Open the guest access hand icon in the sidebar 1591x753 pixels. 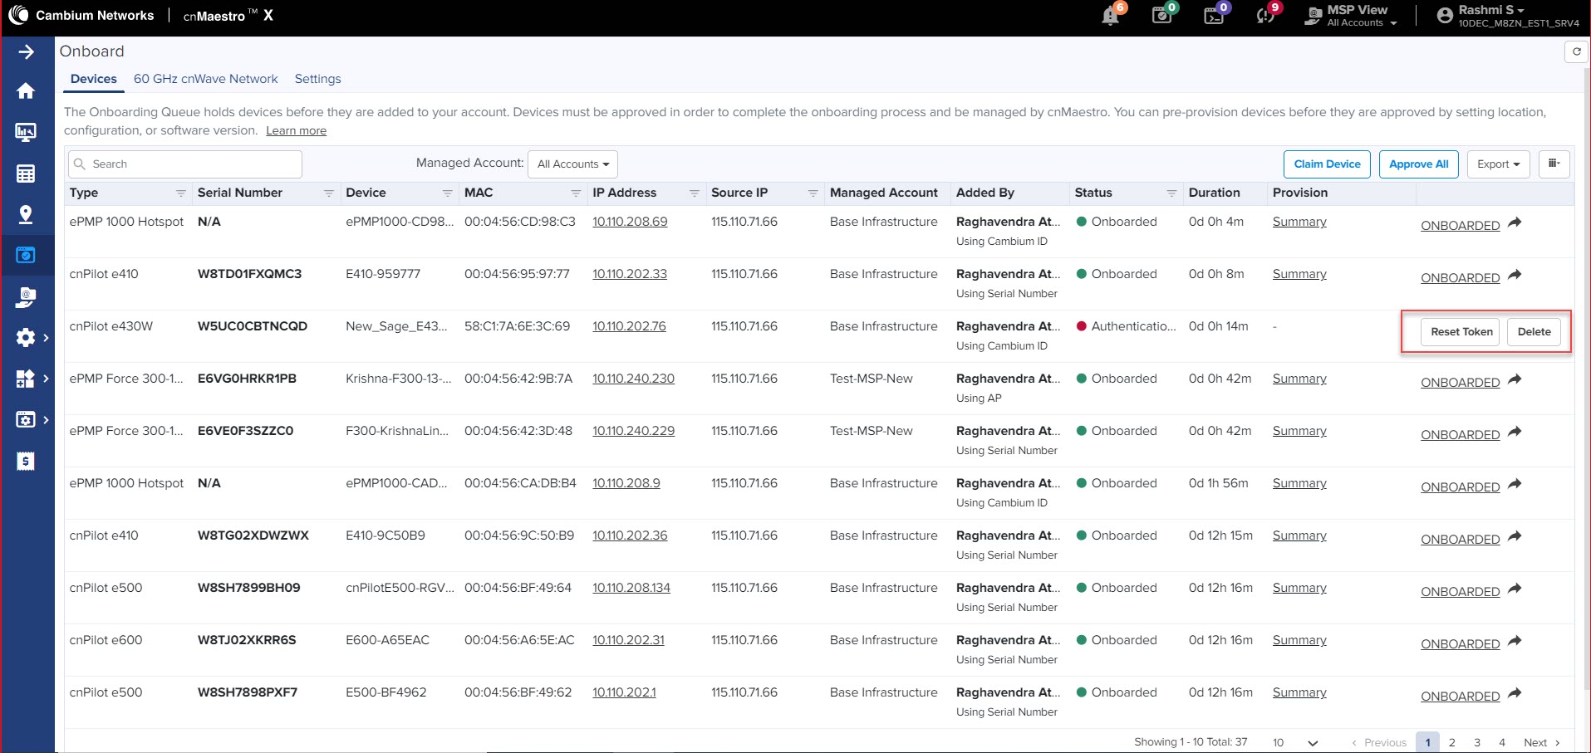point(27,297)
